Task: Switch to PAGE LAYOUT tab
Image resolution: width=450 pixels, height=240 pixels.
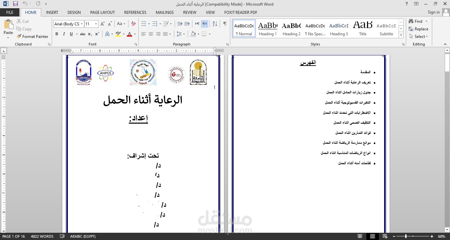Action: click(x=102, y=13)
